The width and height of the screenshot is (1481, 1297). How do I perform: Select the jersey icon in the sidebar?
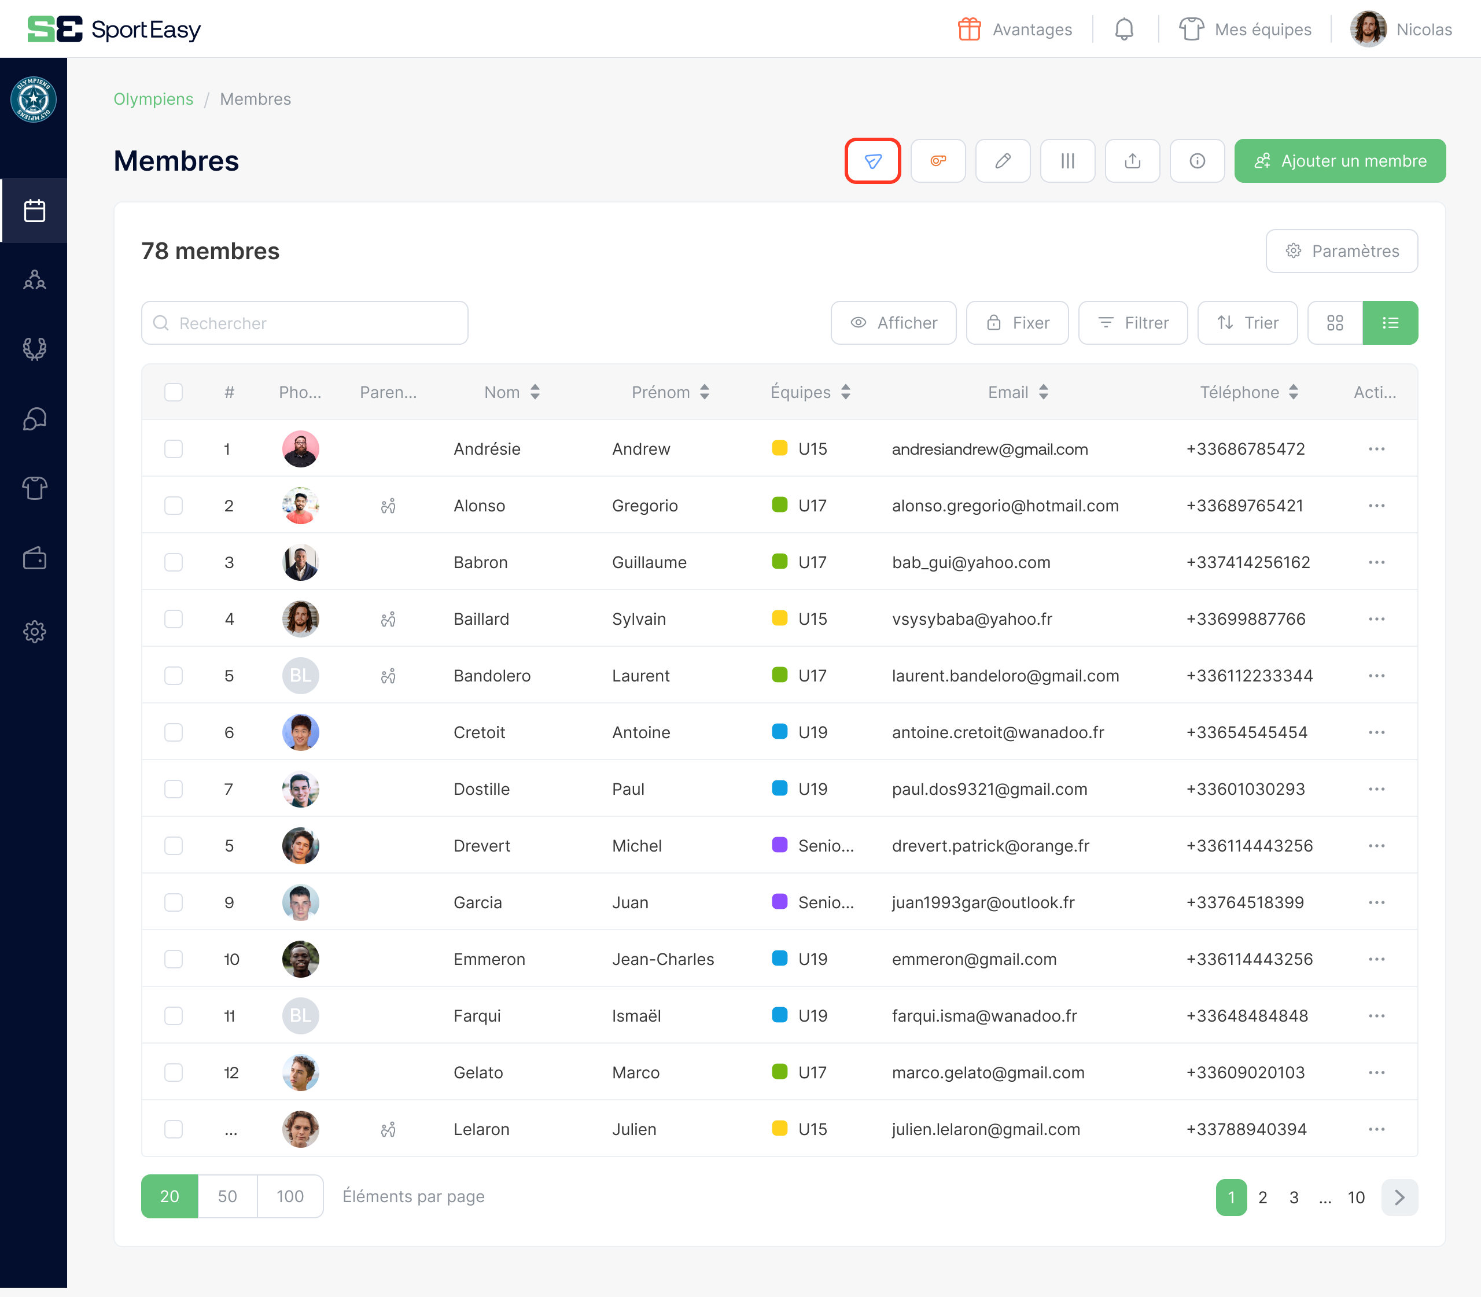[x=34, y=488]
